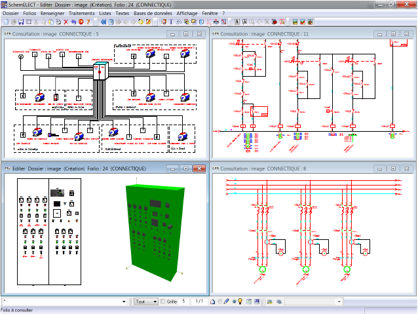Click the first layers icon near the empty dropdown
The width and height of the screenshot is (418, 314).
pyautogui.click(x=270, y=302)
